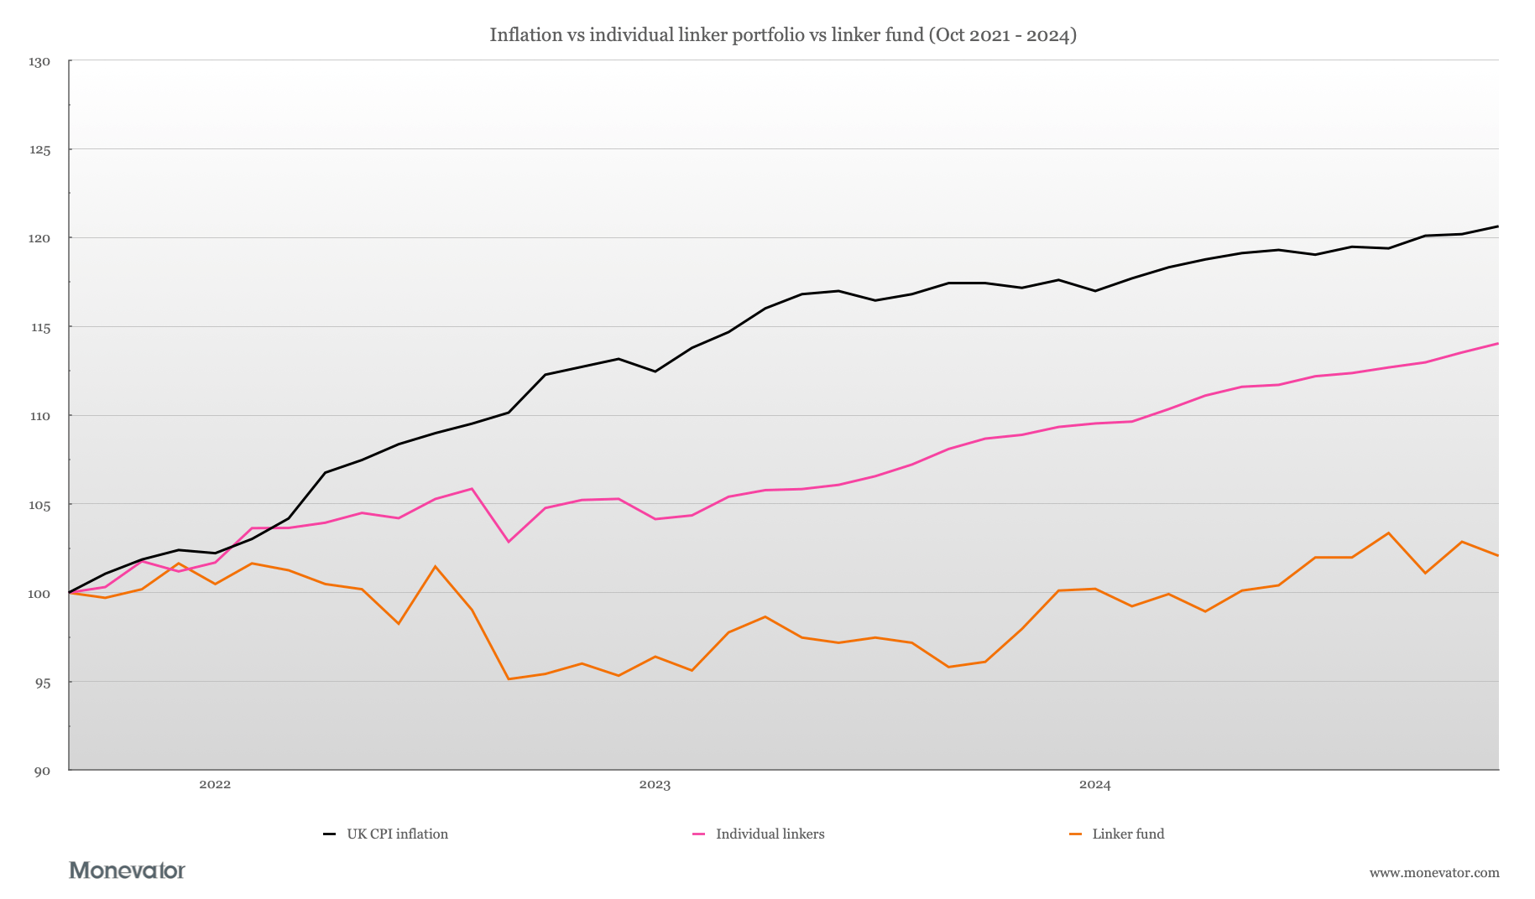Open the www.monevator.com link
The height and width of the screenshot is (899, 1535).
pos(1433,873)
